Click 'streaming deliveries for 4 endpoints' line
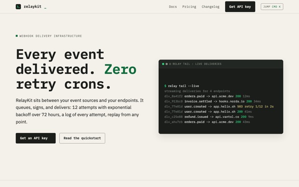 point(197,91)
